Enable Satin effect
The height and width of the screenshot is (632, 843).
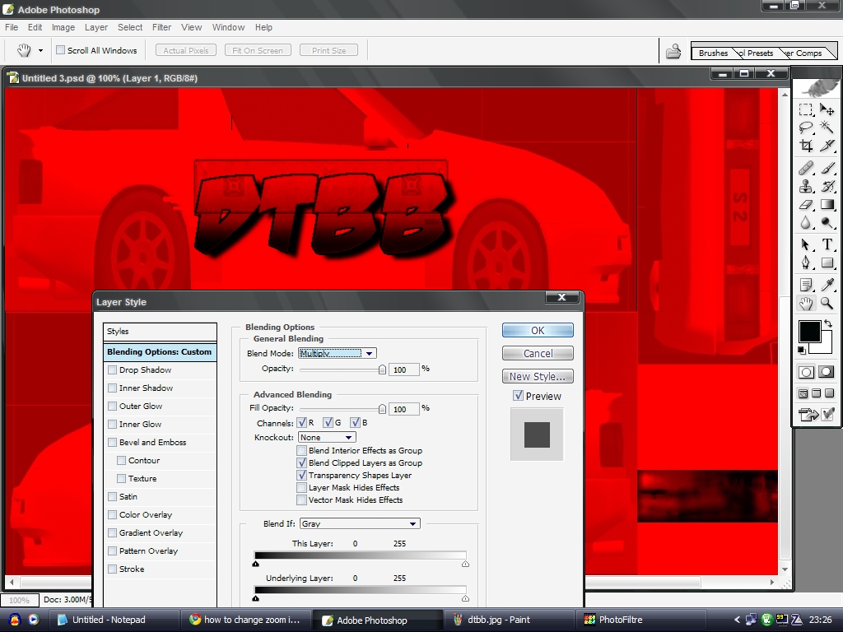click(112, 496)
